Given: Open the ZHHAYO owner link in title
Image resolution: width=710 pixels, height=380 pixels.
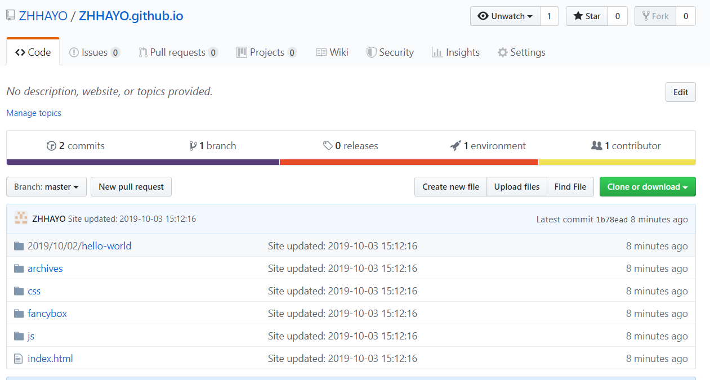Looking at the screenshot, I should pyautogui.click(x=42, y=16).
